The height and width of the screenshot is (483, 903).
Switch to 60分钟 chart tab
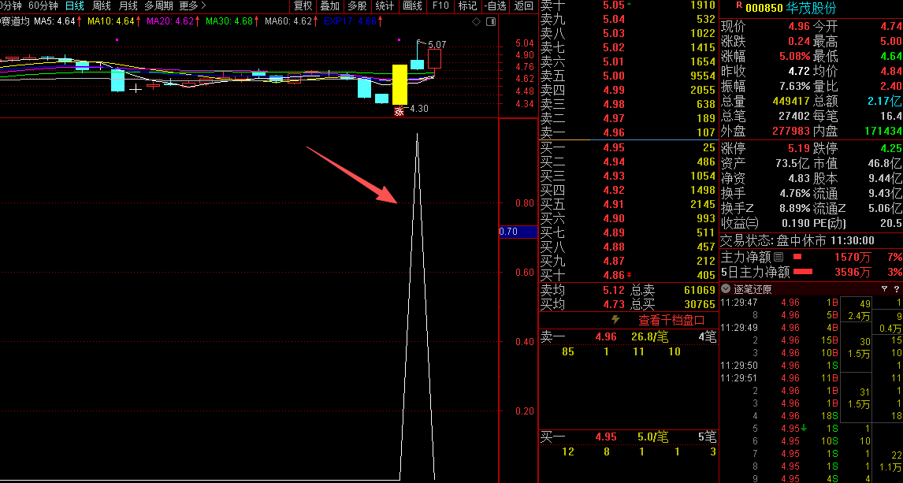(x=43, y=6)
